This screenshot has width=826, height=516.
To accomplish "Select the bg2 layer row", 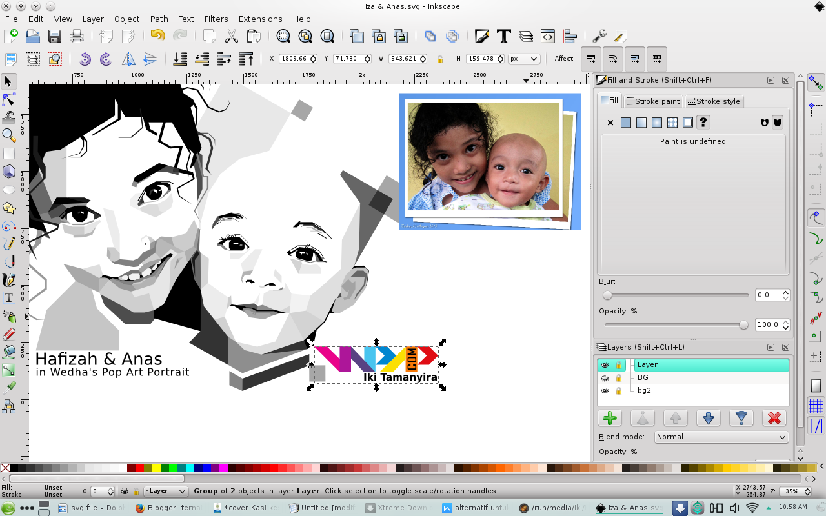I will 692,391.
